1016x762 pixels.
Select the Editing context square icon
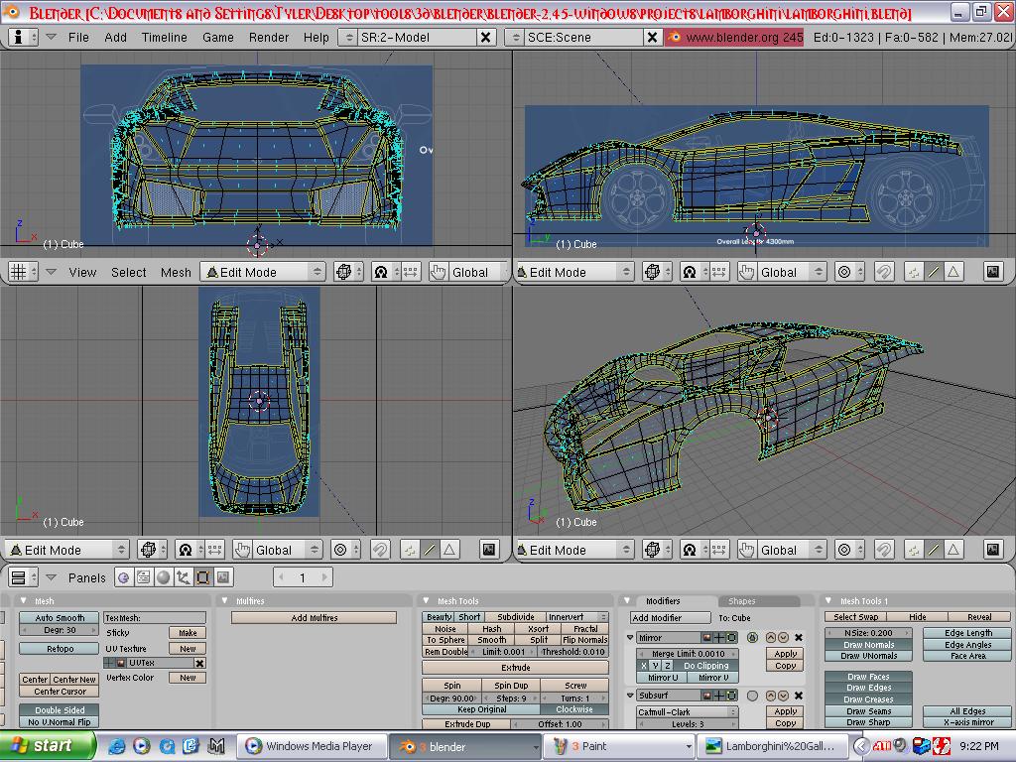pyautogui.click(x=202, y=576)
